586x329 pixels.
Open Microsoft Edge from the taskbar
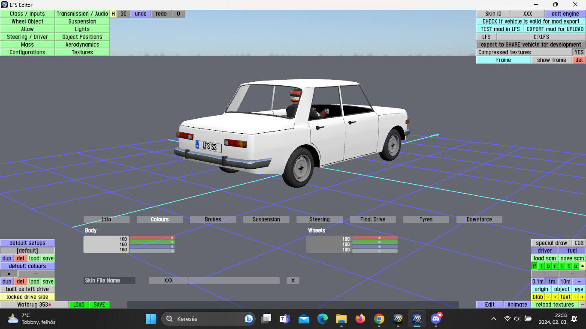323,319
